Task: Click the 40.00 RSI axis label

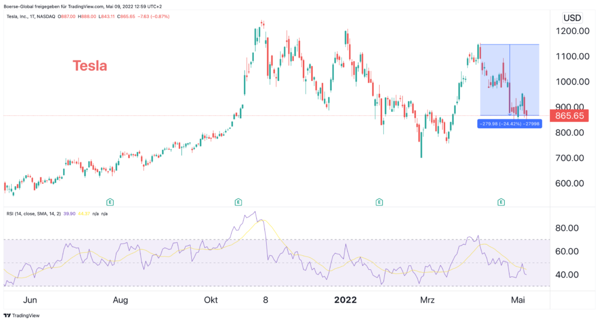Action: coord(567,275)
